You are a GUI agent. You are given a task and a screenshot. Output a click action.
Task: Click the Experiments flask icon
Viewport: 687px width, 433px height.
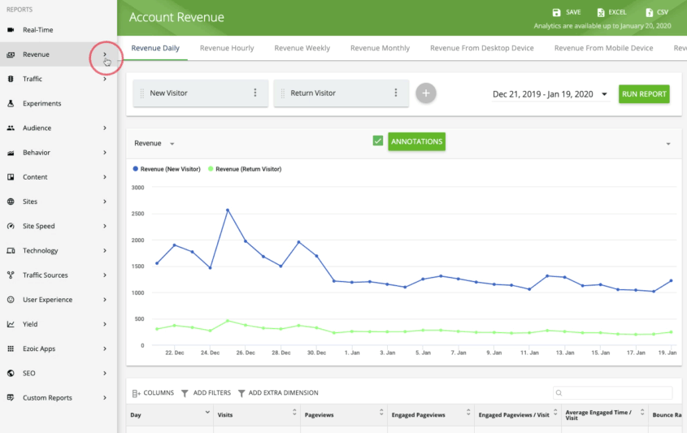[x=11, y=103]
